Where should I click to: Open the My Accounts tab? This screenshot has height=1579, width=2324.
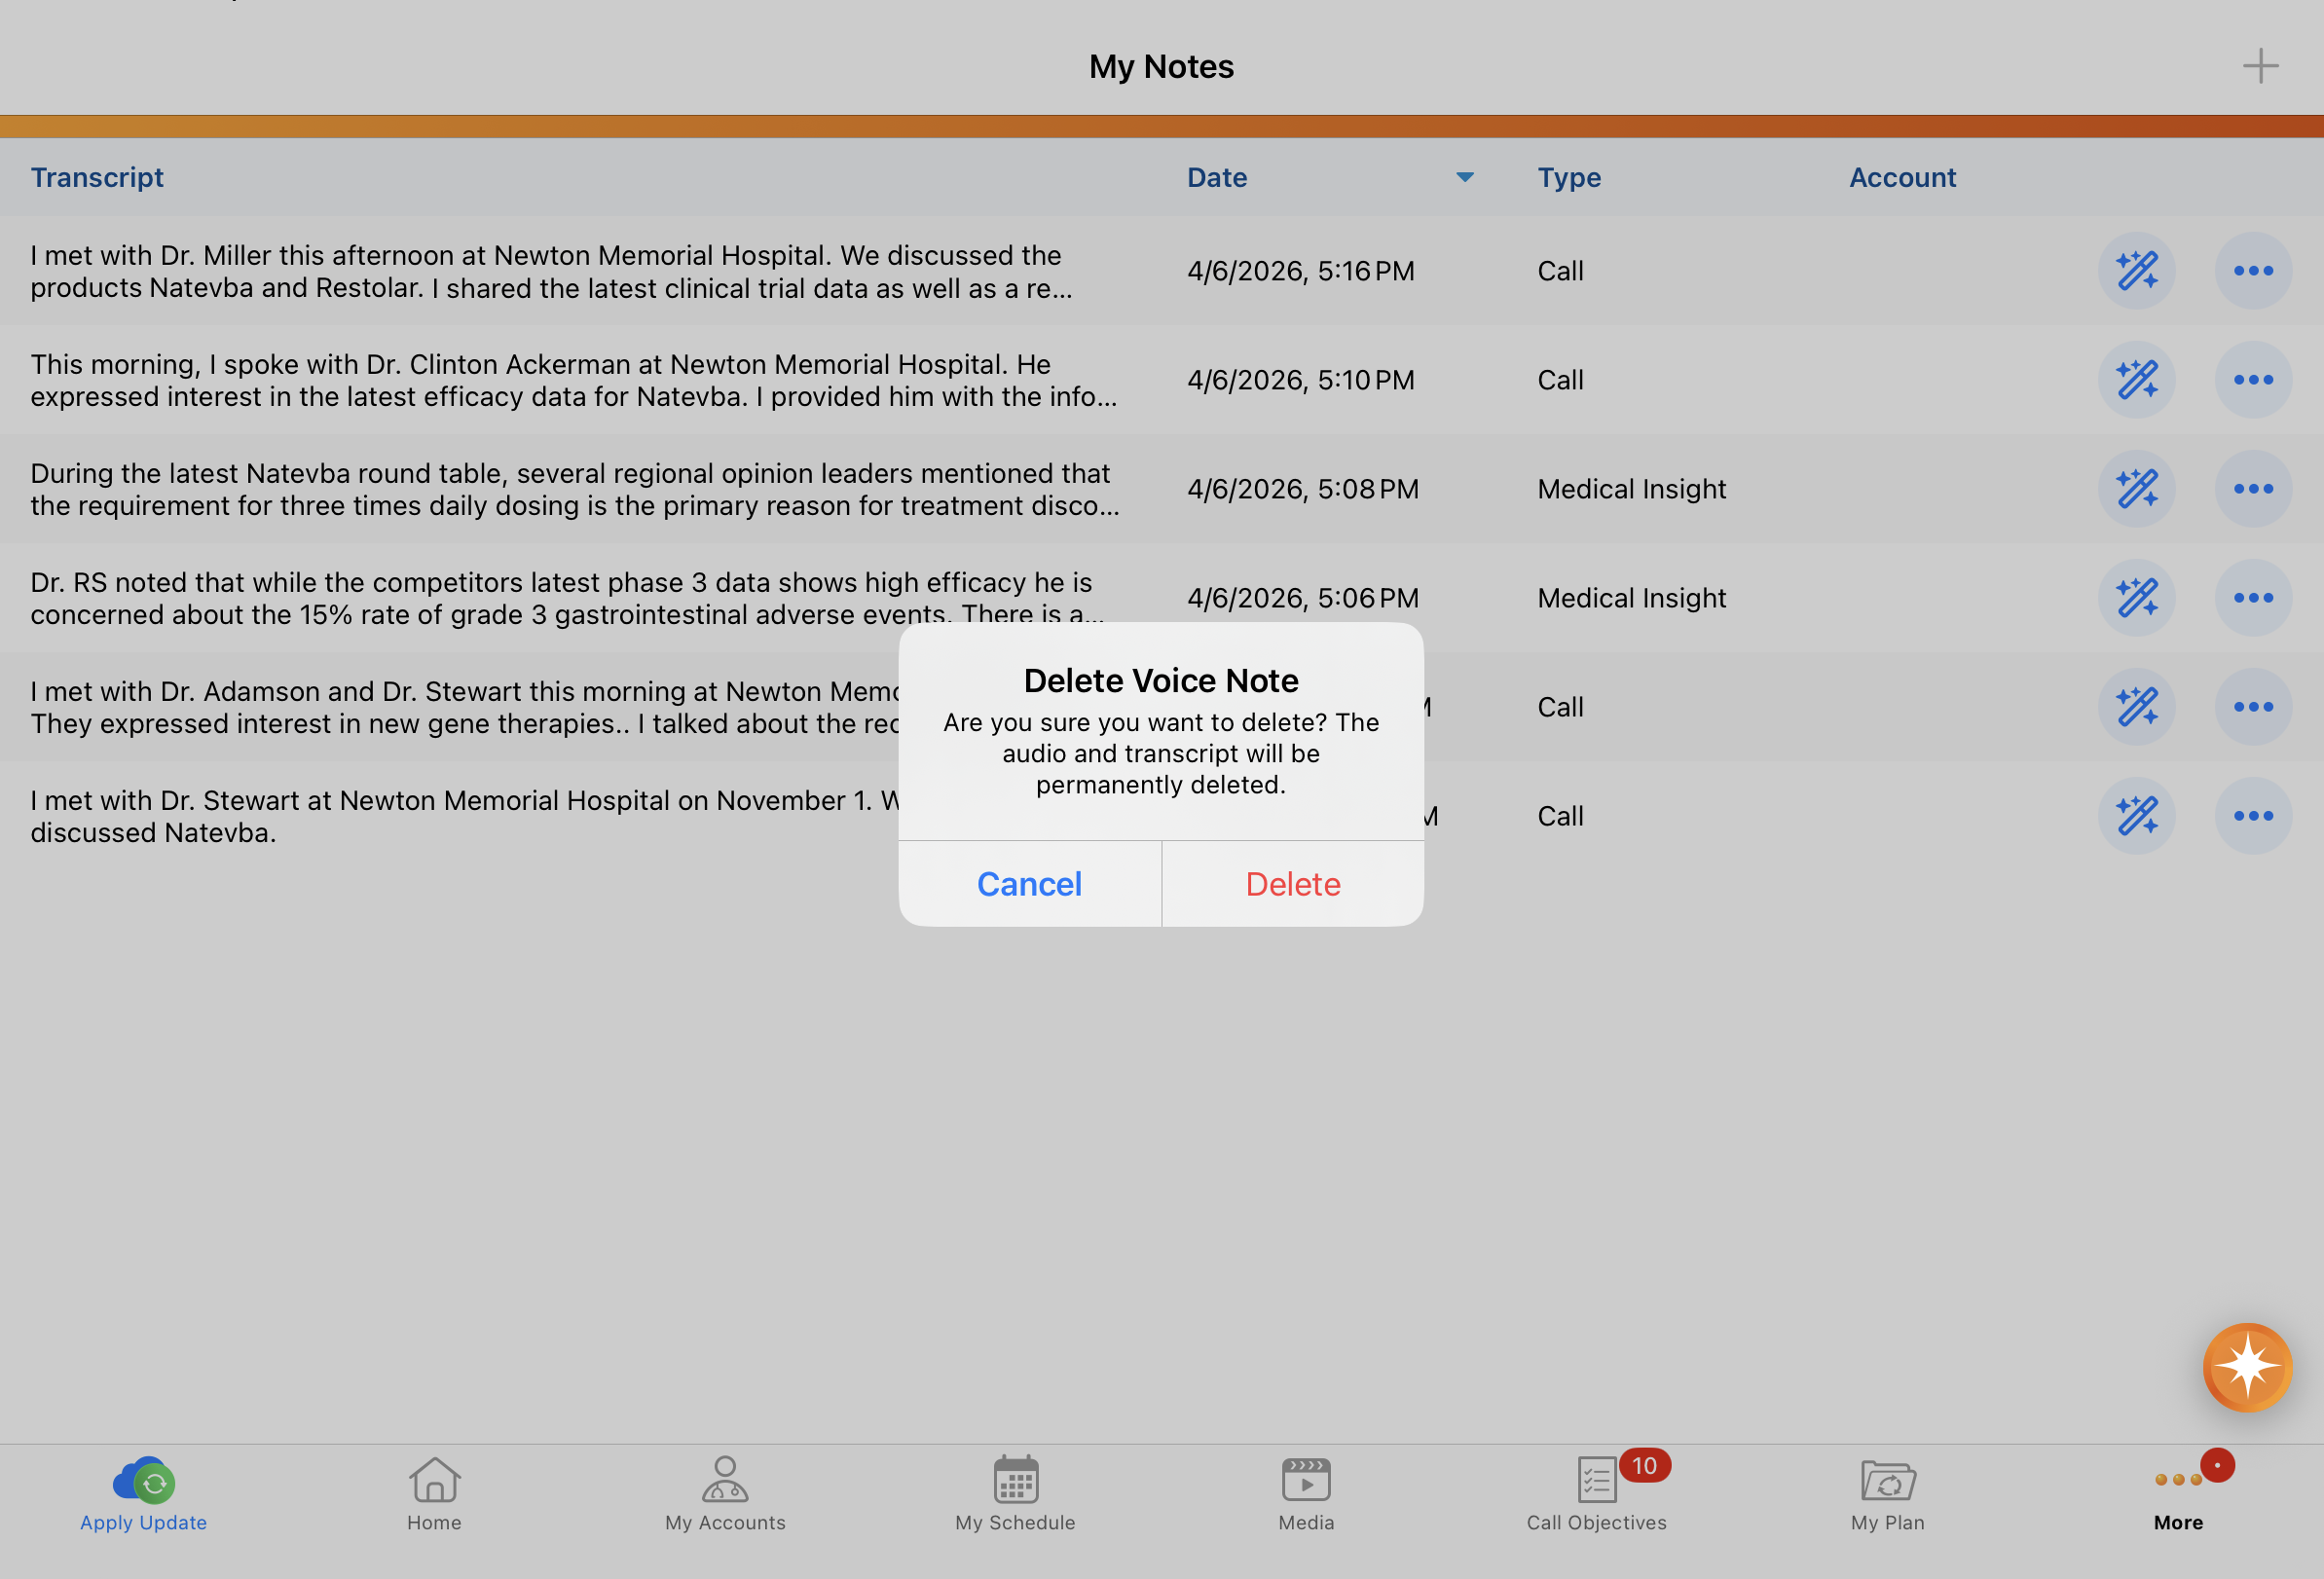725,1493
